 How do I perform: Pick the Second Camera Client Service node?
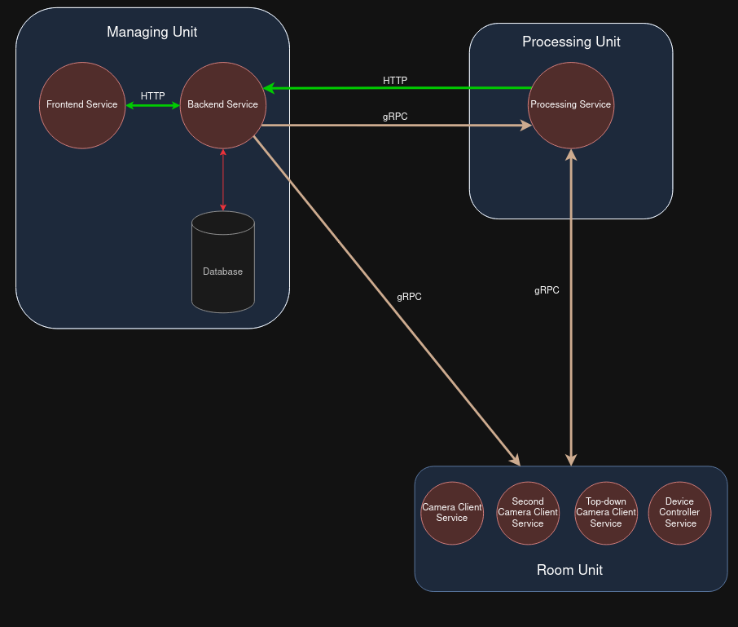click(x=528, y=513)
